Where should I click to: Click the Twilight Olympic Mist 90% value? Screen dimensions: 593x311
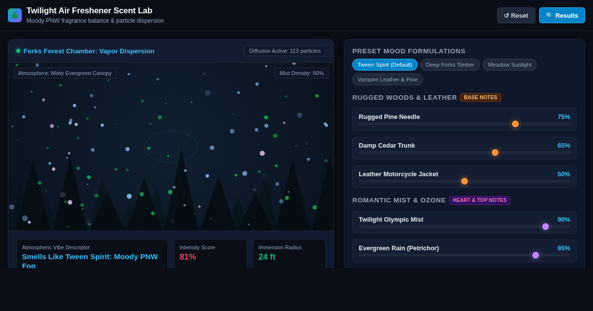[x=564, y=220]
